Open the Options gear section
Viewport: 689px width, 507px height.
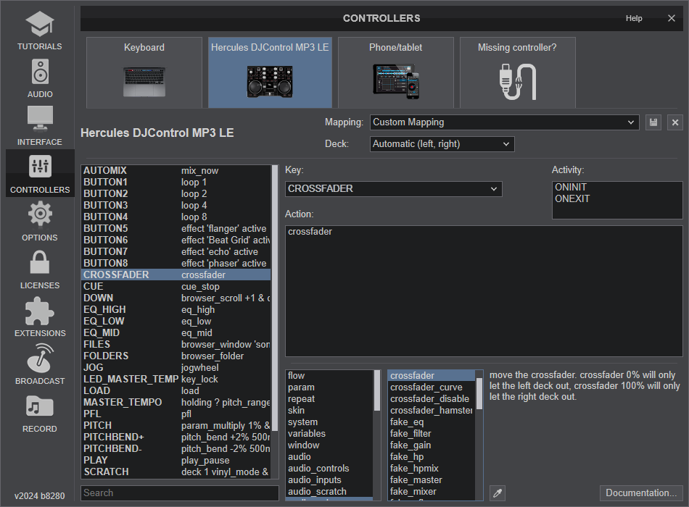[40, 222]
